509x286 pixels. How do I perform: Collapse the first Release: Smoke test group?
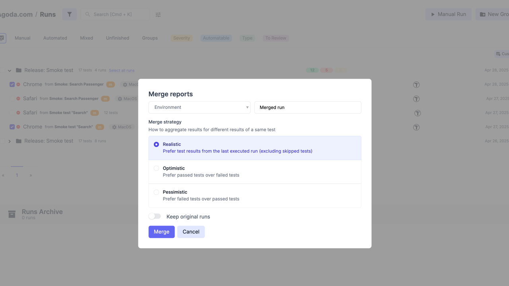pos(10,71)
